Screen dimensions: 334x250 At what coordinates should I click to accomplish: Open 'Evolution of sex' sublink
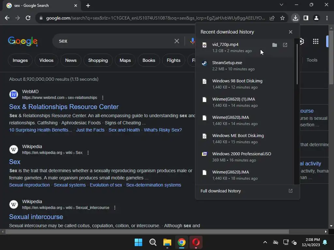point(106,185)
